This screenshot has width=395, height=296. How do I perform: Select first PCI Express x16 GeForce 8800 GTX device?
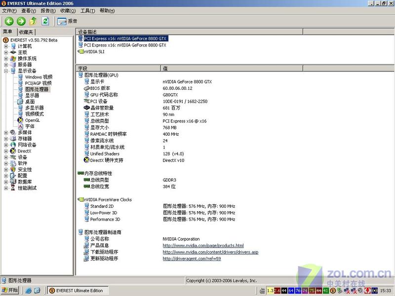[x=125, y=38]
